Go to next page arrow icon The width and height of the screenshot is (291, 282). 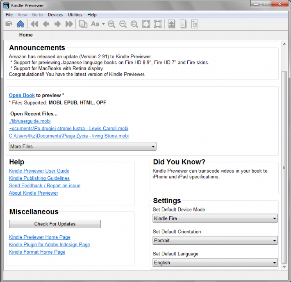[x=57, y=24]
